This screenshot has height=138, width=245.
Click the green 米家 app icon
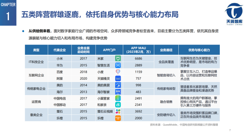click(118, 58)
